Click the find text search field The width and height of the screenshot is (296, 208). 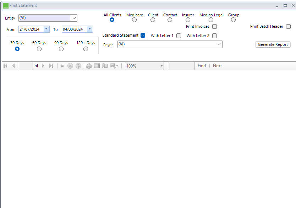181,66
